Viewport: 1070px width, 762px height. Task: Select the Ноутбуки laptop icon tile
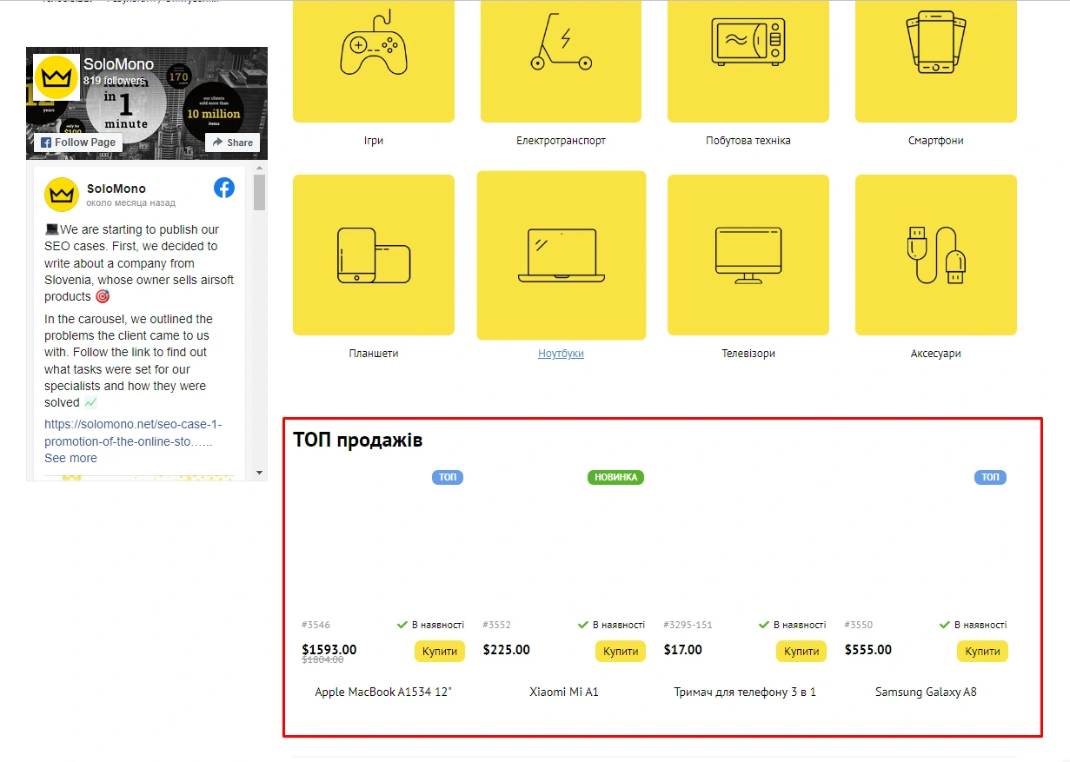(x=561, y=255)
